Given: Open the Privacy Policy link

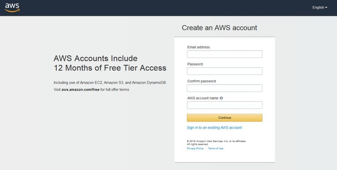Looking at the screenshot, I should 195,148.
